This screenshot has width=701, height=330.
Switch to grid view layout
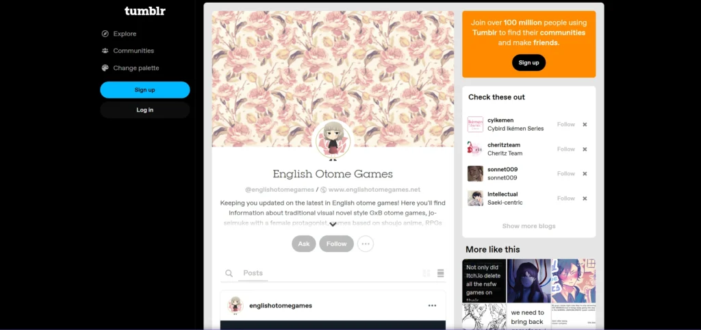click(x=426, y=273)
